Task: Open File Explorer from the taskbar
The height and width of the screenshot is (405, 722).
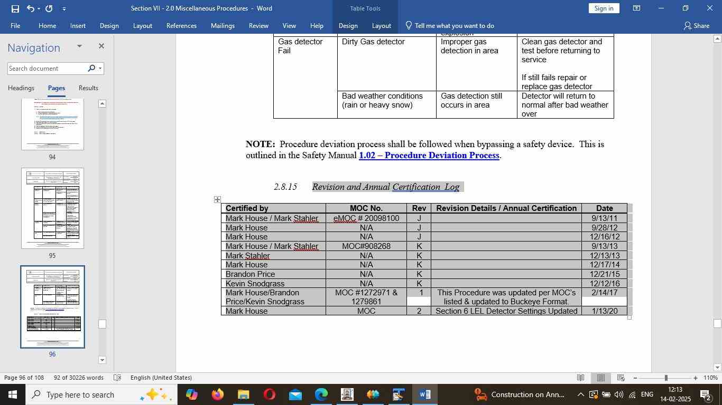Action: click(243, 394)
